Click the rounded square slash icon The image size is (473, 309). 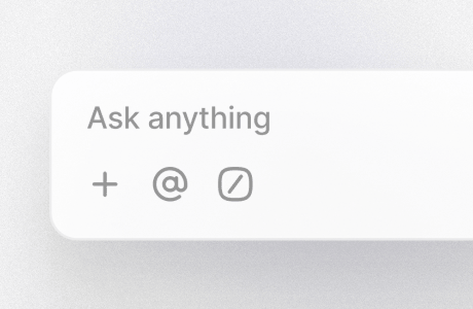[235, 184]
